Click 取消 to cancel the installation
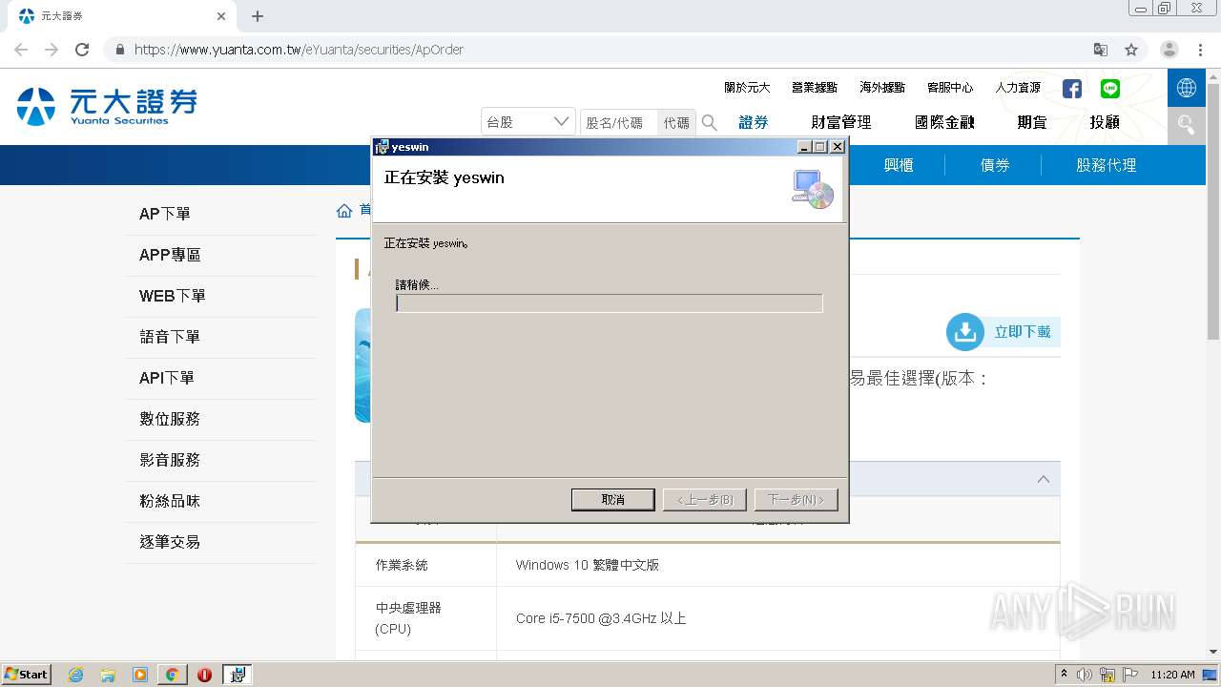The image size is (1221, 687). (612, 500)
